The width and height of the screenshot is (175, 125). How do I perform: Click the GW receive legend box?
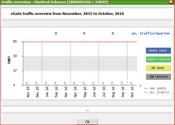coord(158,76)
